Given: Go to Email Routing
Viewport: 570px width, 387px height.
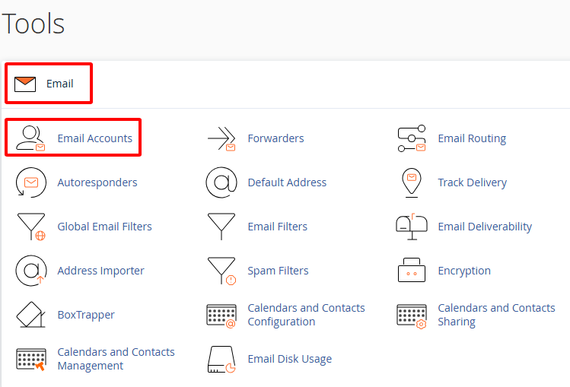Looking at the screenshot, I should click(x=472, y=138).
